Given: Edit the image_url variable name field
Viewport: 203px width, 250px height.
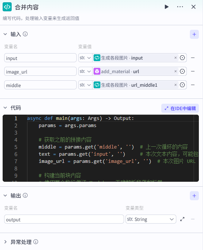Looking at the screenshot, I should click(x=40, y=71).
